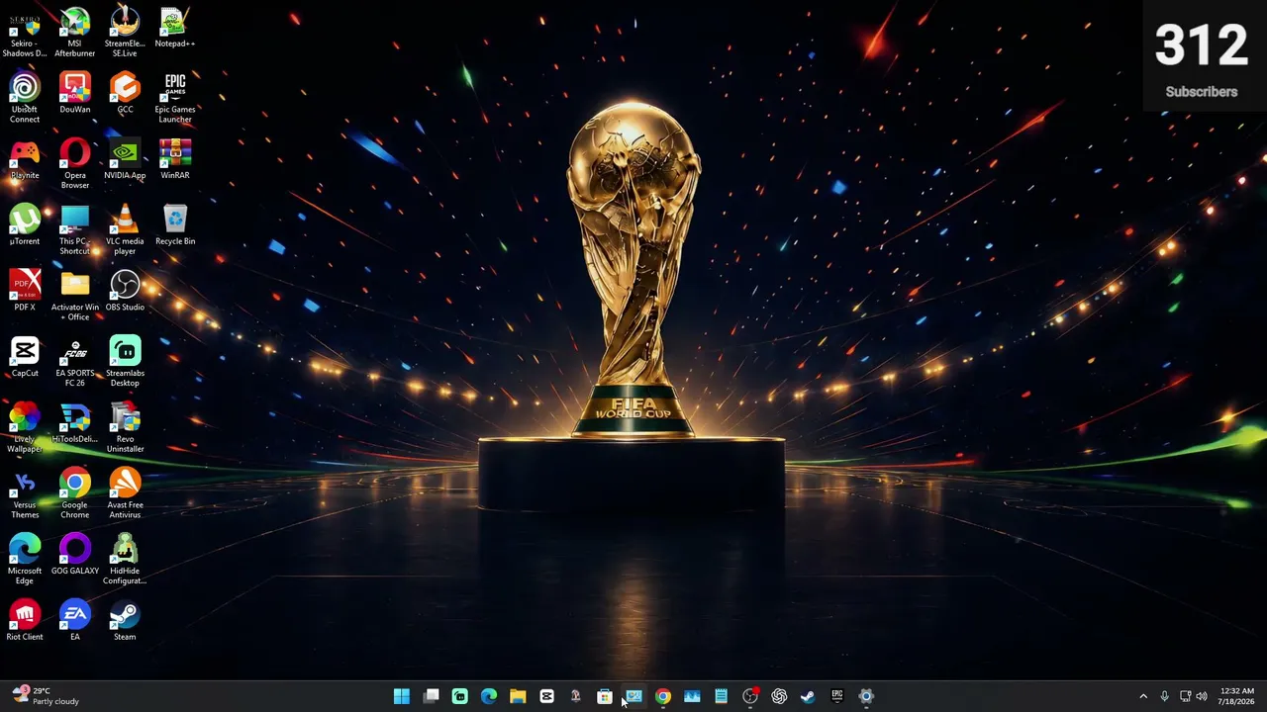Select the GCC desktop shortcut
Image resolution: width=1267 pixels, height=712 pixels.
tap(125, 93)
